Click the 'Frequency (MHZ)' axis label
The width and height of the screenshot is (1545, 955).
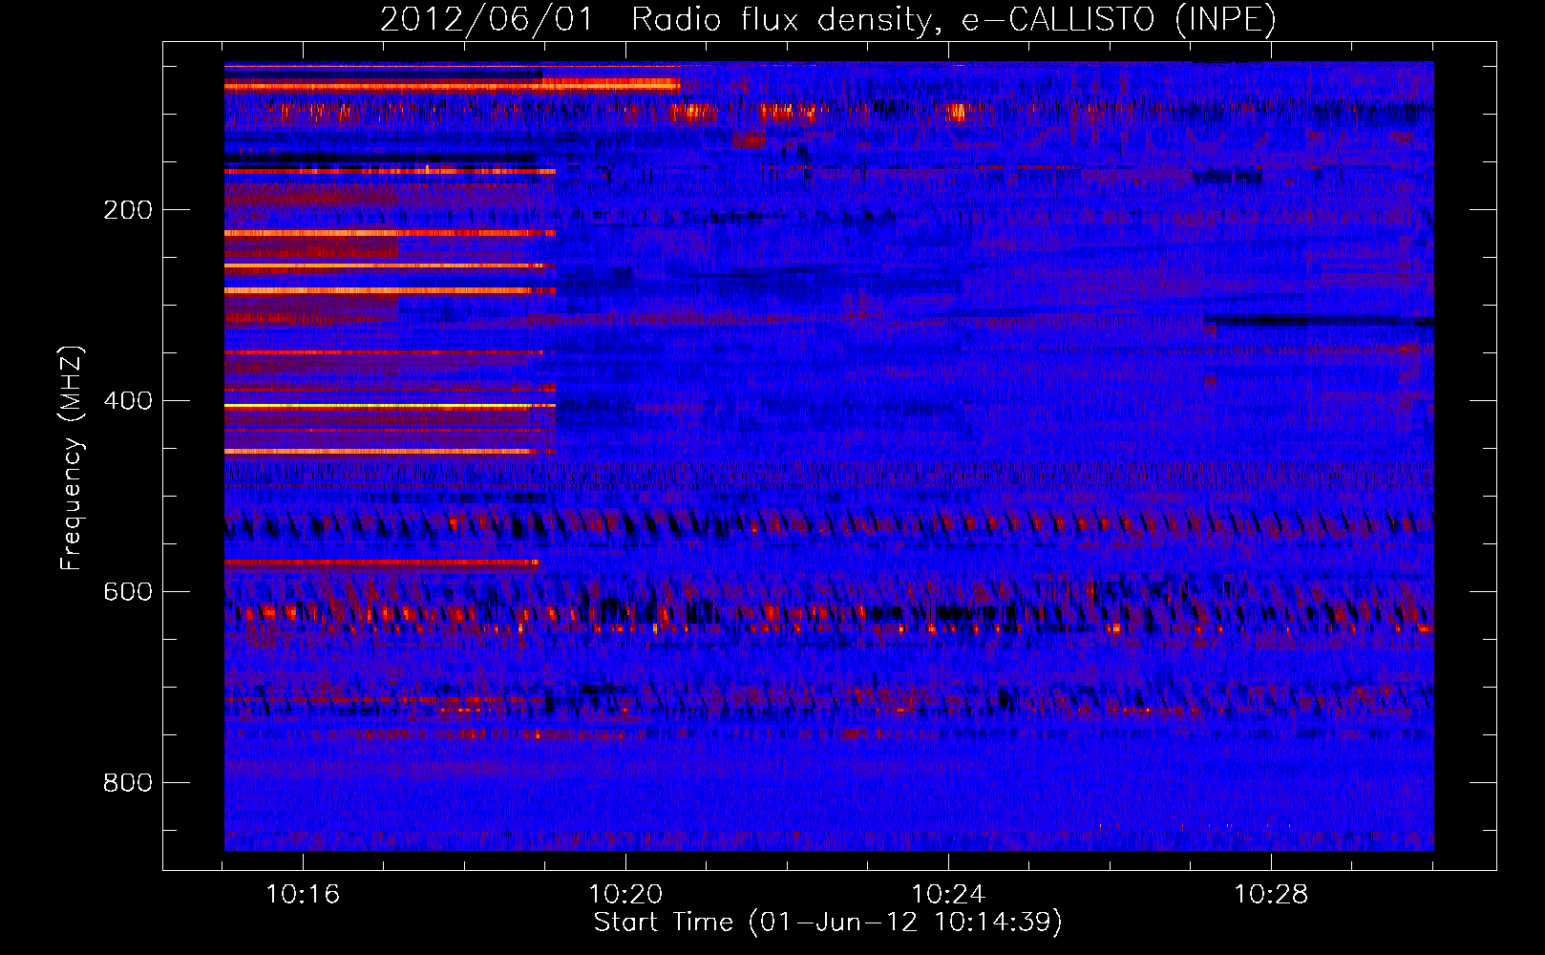point(71,458)
